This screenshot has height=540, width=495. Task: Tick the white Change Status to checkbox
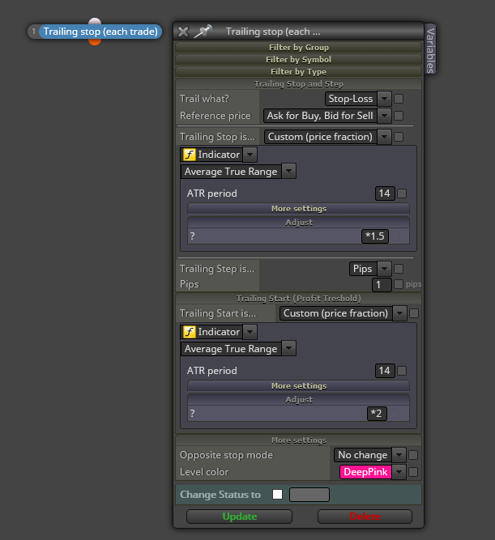[277, 494]
